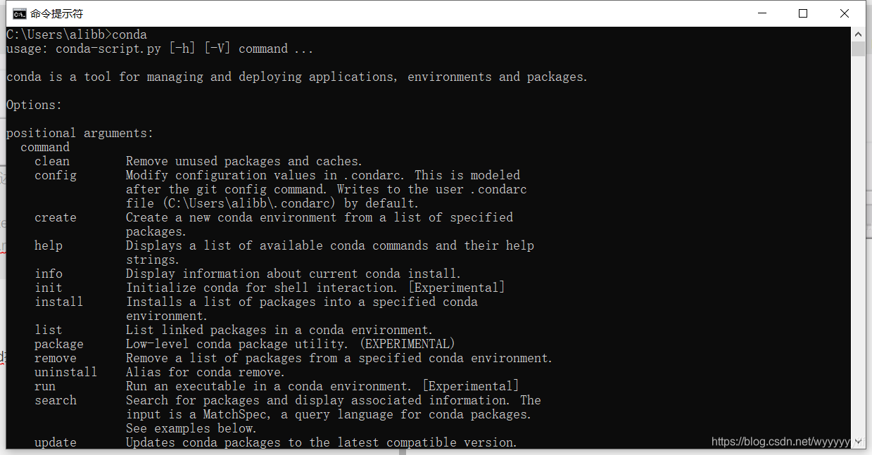Click the 'uninstall' command name

pyautogui.click(x=66, y=372)
